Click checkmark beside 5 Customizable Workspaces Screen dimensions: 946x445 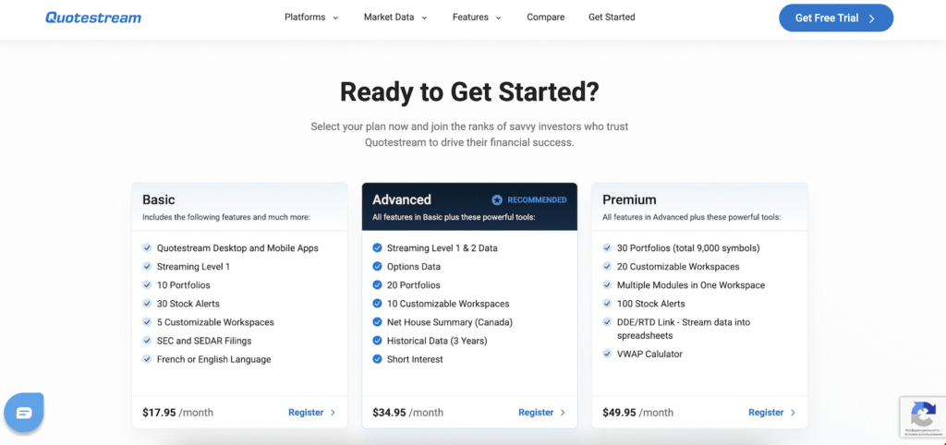click(147, 322)
